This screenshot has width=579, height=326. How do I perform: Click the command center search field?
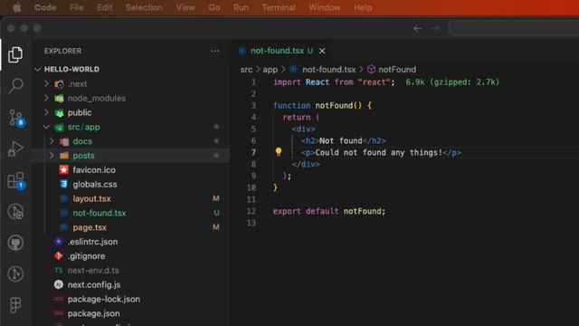click(x=514, y=28)
